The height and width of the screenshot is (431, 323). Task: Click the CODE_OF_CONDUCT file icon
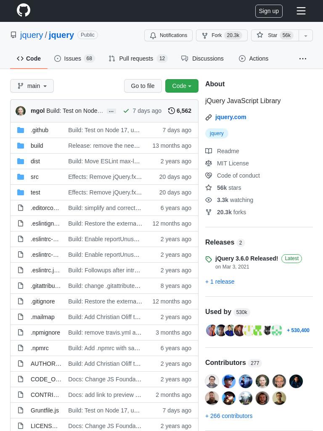pos(21,379)
